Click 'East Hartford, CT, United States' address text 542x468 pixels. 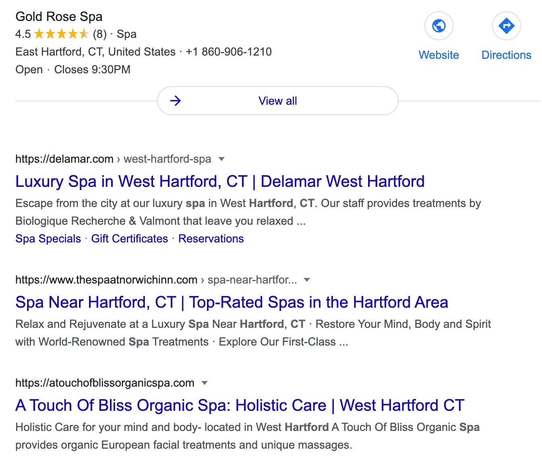pyautogui.click(x=95, y=52)
